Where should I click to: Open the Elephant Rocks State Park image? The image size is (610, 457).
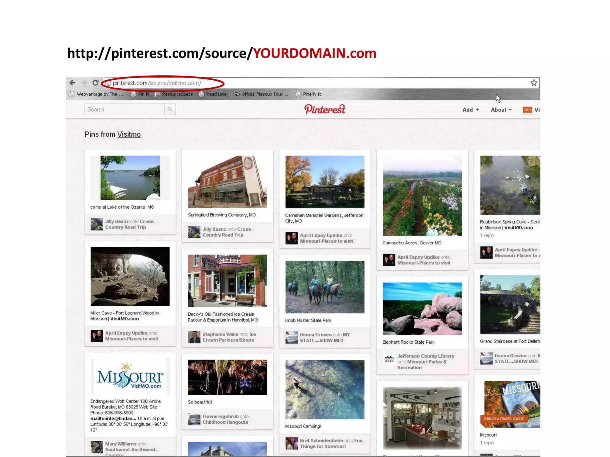422,309
